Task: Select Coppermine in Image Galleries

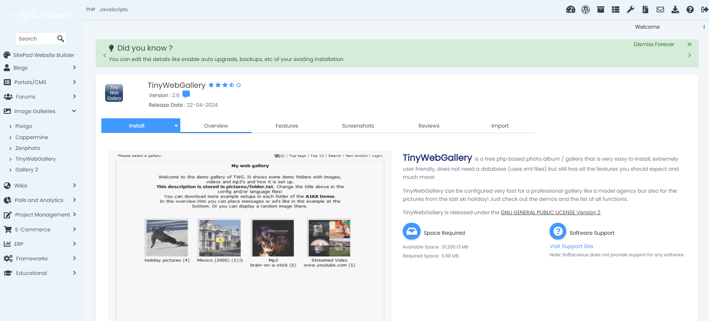Action: tap(32, 137)
